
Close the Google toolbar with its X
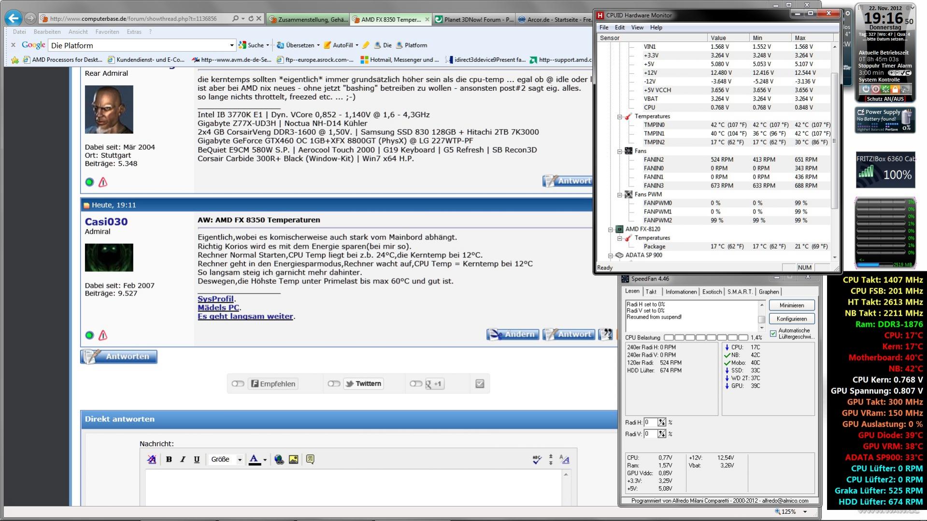[14, 45]
